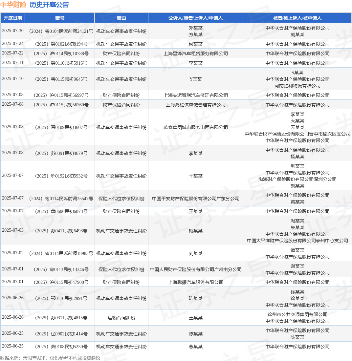This screenshot has width=352, height=361.
Task: Click plaintiff 上海鹏振汽车服务有限公司
Action: click(196, 282)
